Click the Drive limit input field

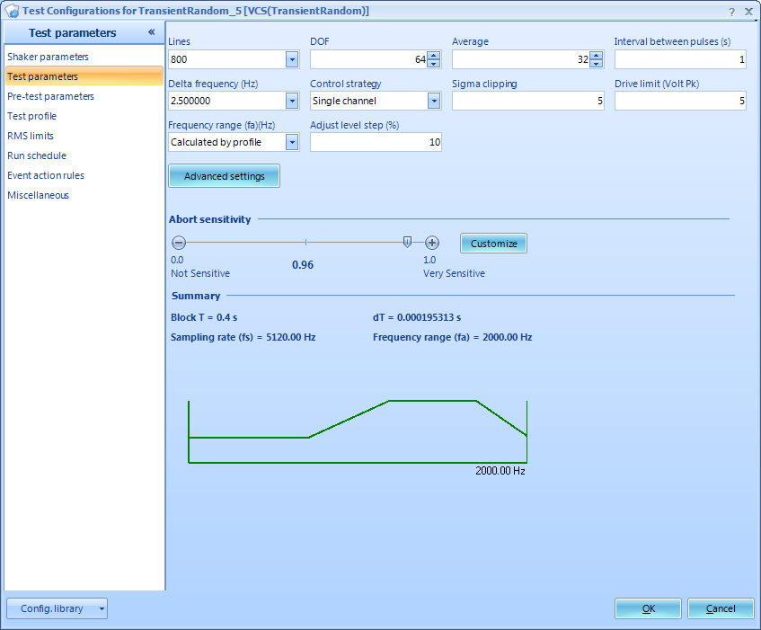coord(680,101)
